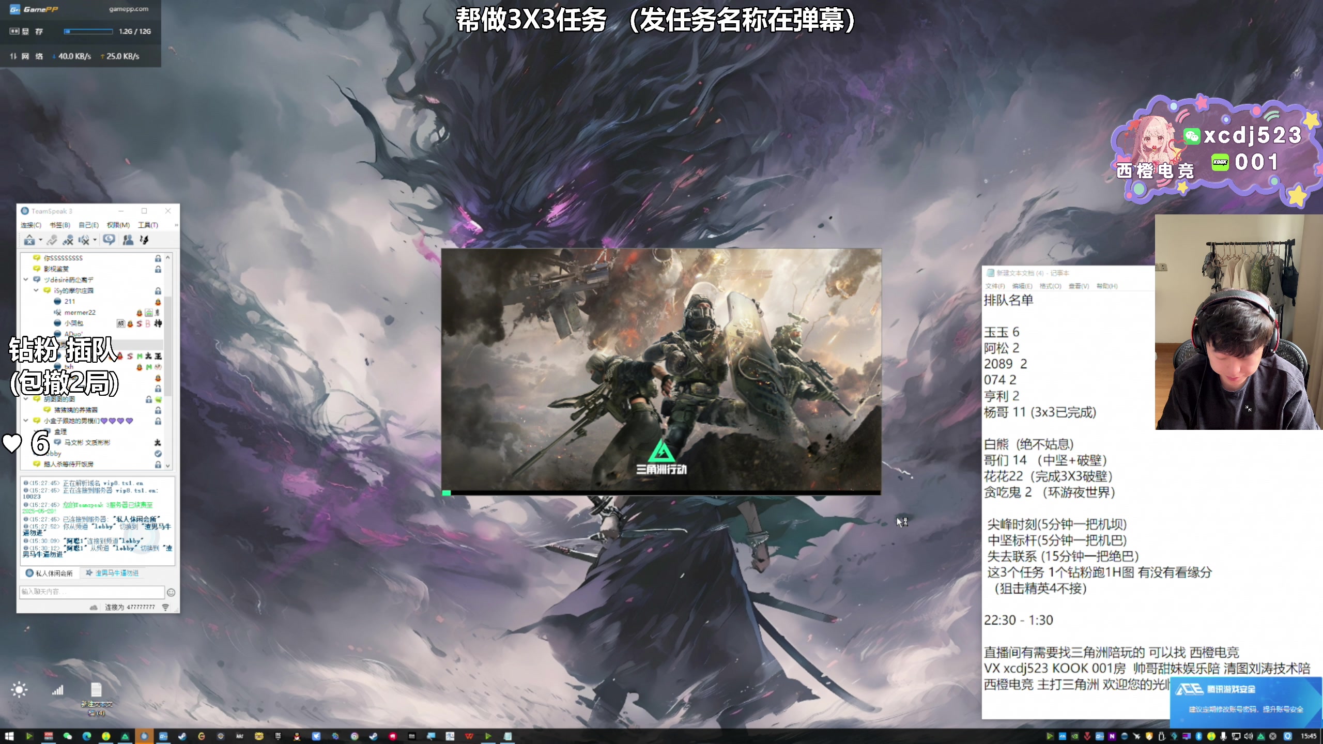Collapse the iSy的摩尔庄园 channel node
Viewport: 1323px width, 744px height.
tap(36, 290)
